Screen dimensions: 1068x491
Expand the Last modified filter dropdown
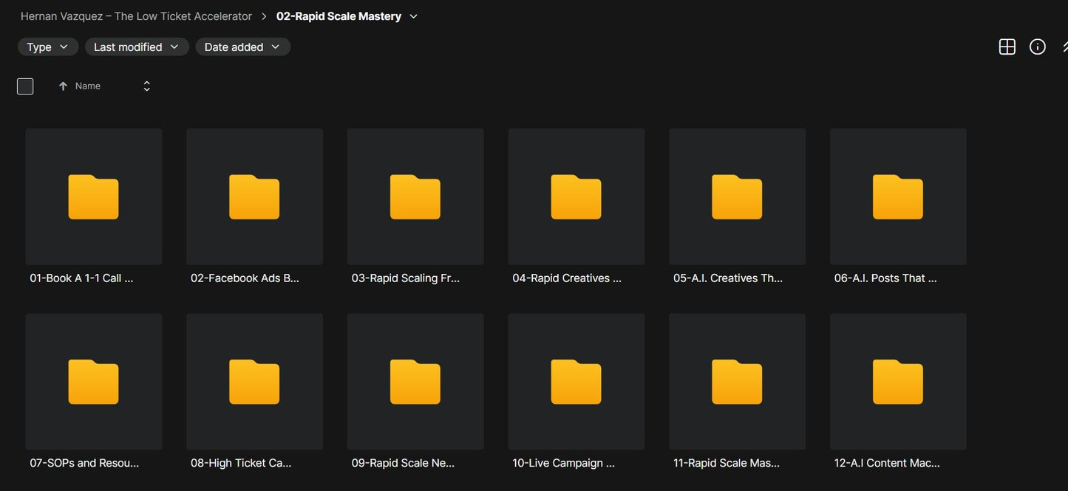click(137, 47)
